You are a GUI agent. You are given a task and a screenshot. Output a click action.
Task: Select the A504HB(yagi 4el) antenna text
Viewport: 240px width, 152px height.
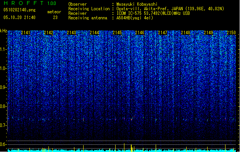pos(135,18)
